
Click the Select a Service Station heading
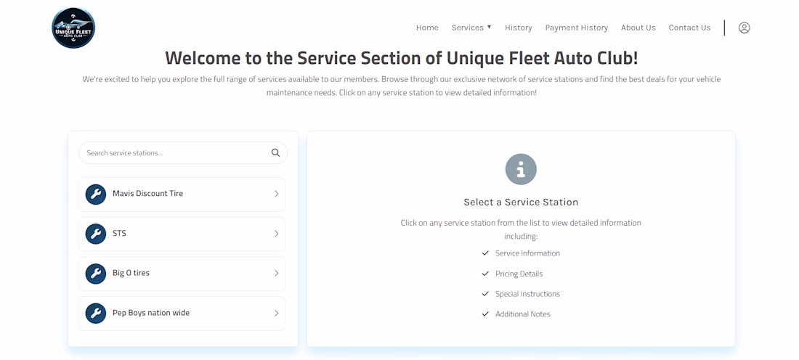tap(521, 202)
